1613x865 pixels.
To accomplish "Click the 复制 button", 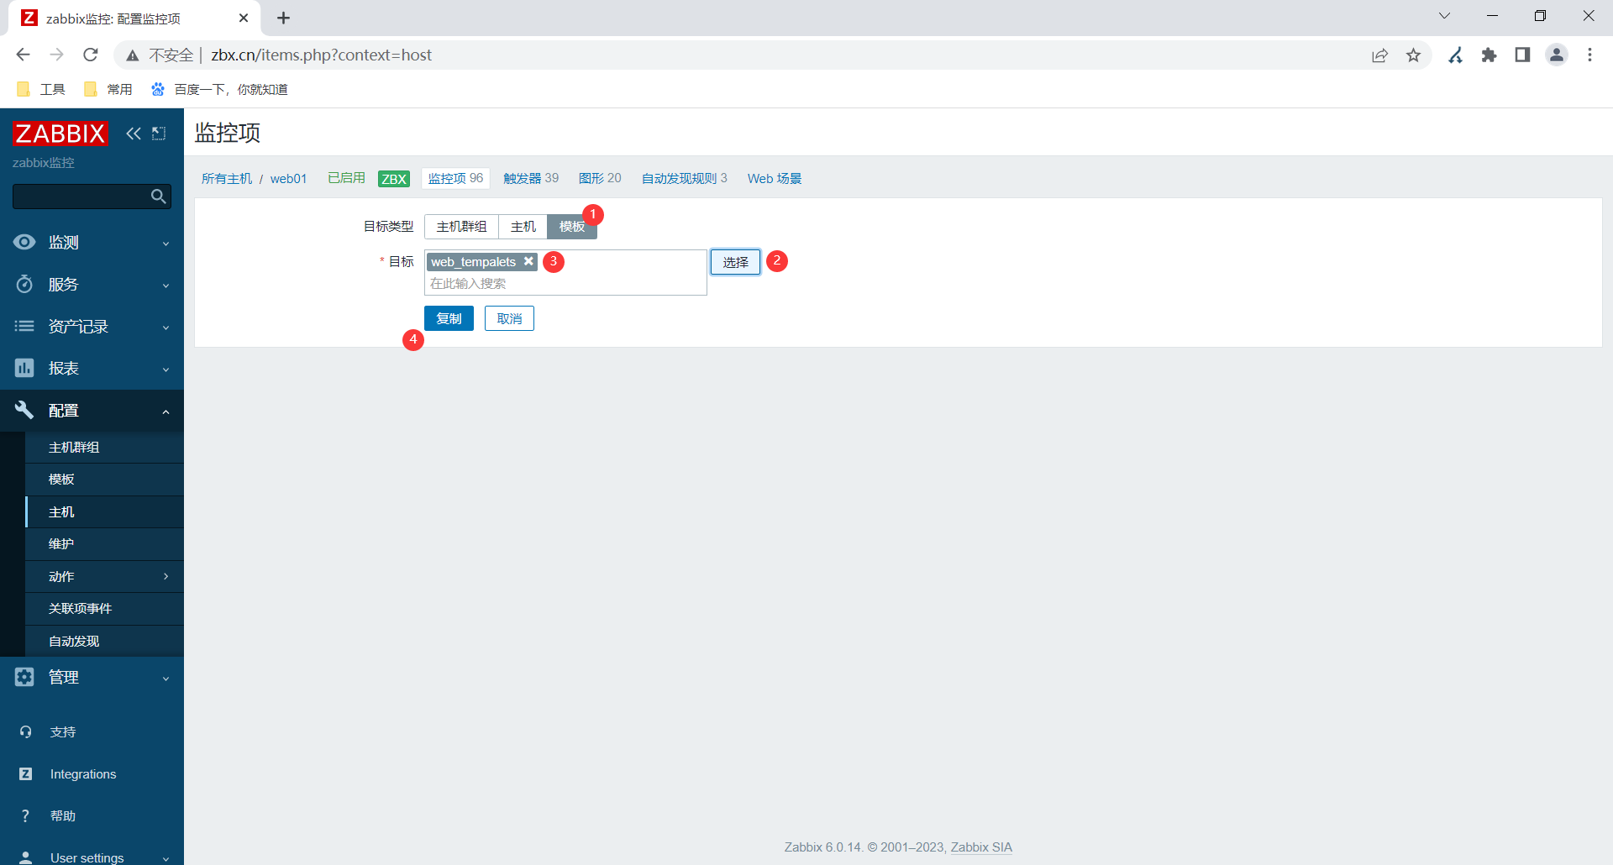I will (449, 318).
